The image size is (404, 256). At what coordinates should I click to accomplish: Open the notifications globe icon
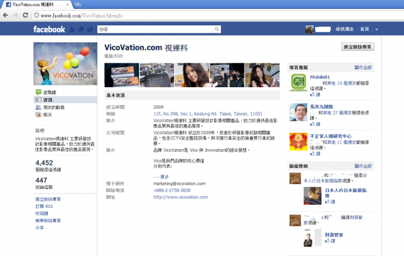tap(90, 30)
